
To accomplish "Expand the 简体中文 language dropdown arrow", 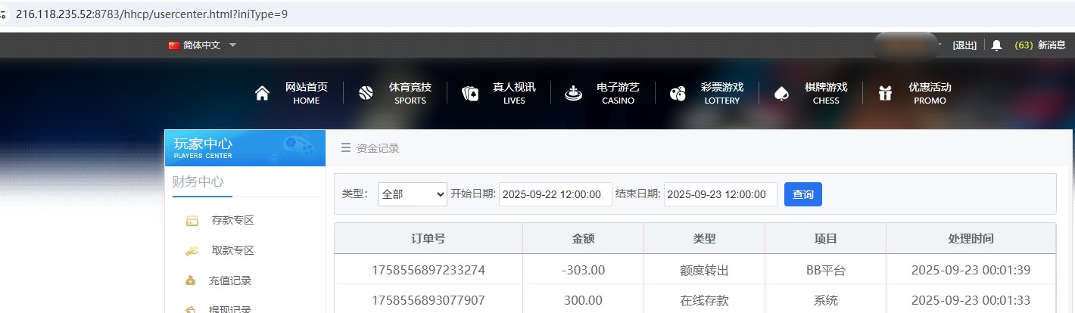I will pyautogui.click(x=232, y=45).
